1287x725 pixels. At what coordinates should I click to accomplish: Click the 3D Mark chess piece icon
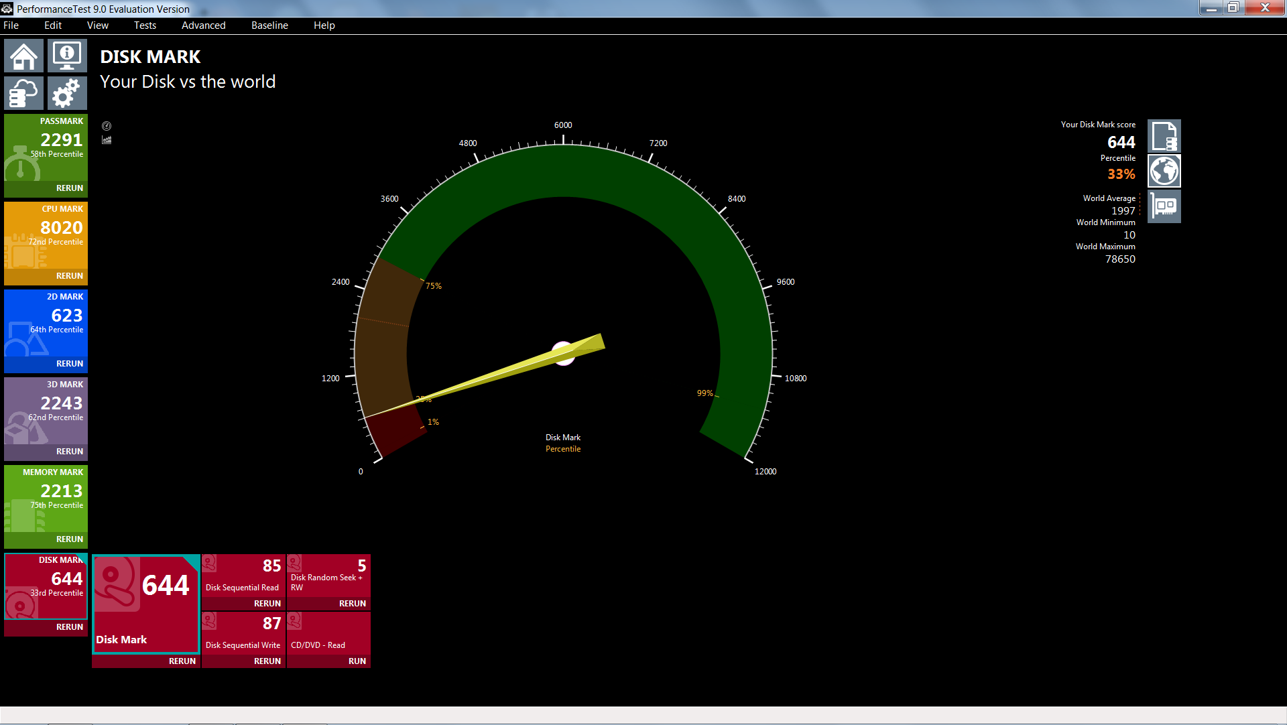(25, 428)
